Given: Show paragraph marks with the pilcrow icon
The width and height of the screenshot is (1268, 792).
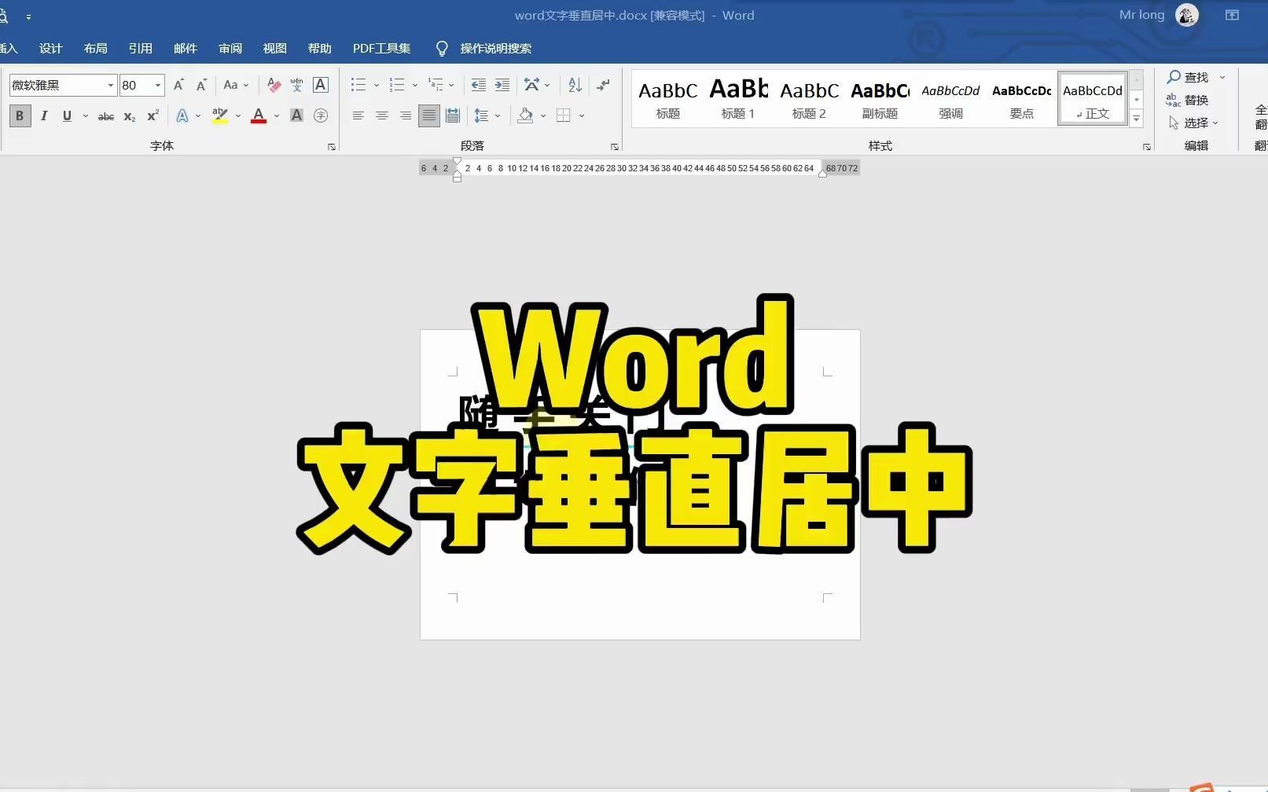Looking at the screenshot, I should coord(604,85).
